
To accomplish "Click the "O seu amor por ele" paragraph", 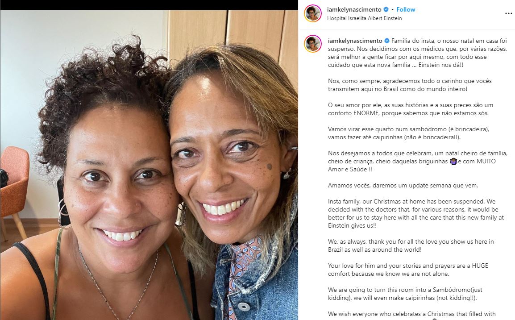I will (410, 109).
